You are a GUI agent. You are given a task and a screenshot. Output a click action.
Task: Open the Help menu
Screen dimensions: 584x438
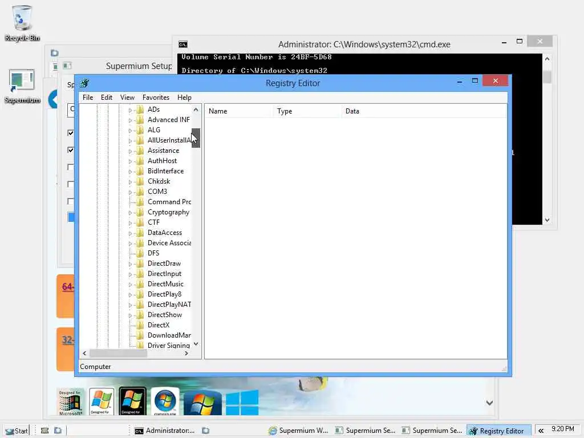(x=184, y=98)
